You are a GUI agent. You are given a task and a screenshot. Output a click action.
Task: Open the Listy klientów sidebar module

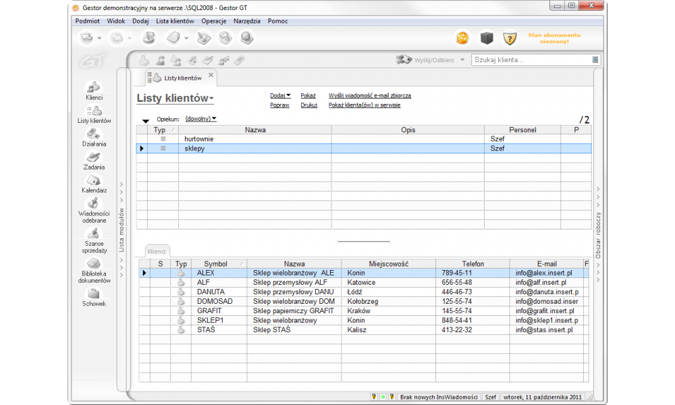(94, 114)
